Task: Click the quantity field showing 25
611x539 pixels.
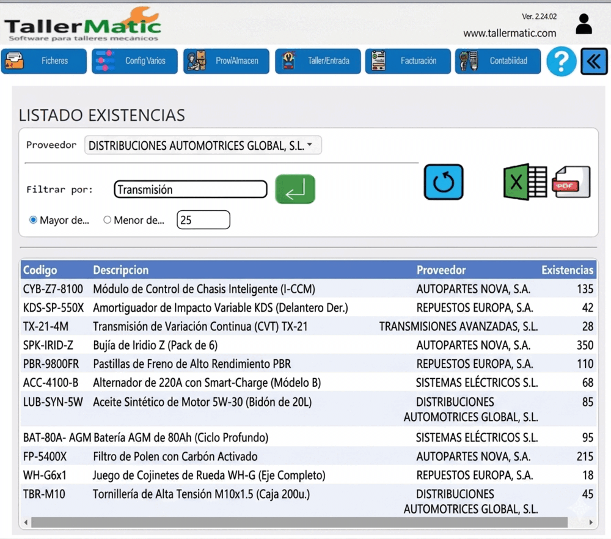Action: pyautogui.click(x=203, y=220)
